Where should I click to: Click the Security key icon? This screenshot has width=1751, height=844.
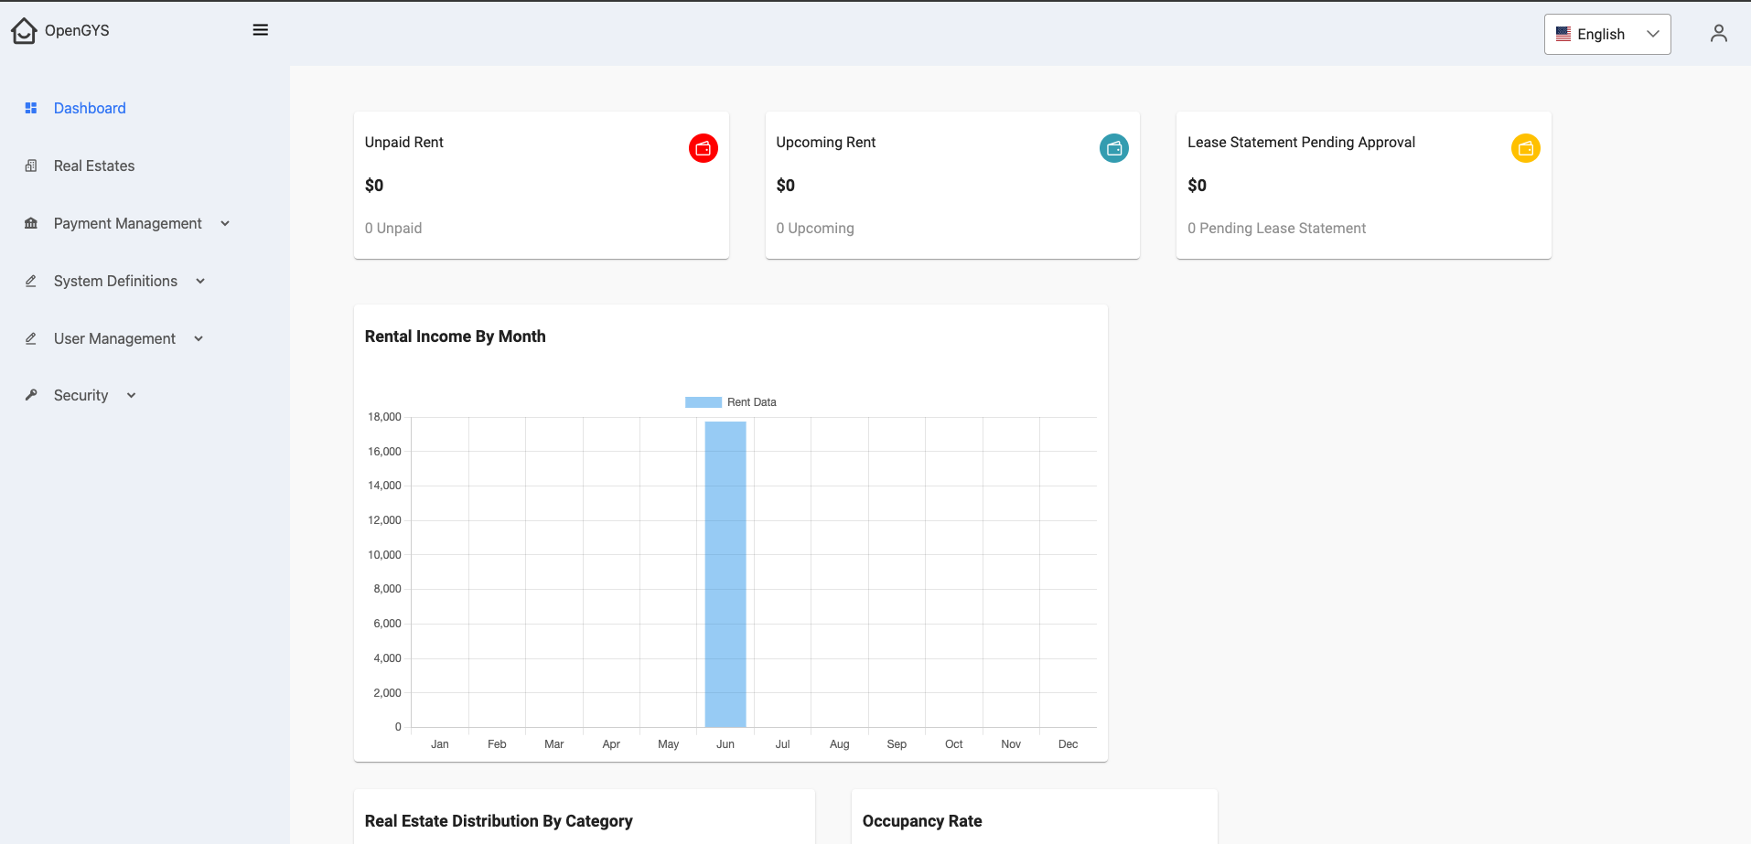(x=31, y=395)
